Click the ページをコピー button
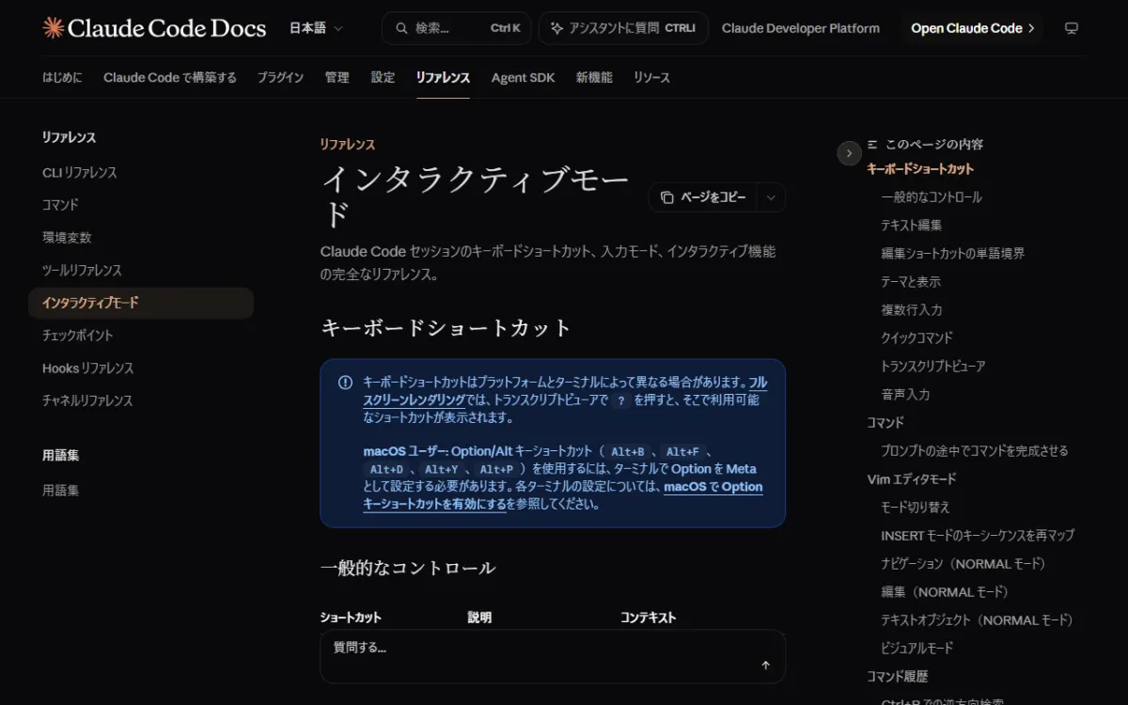1128x705 pixels. (704, 197)
